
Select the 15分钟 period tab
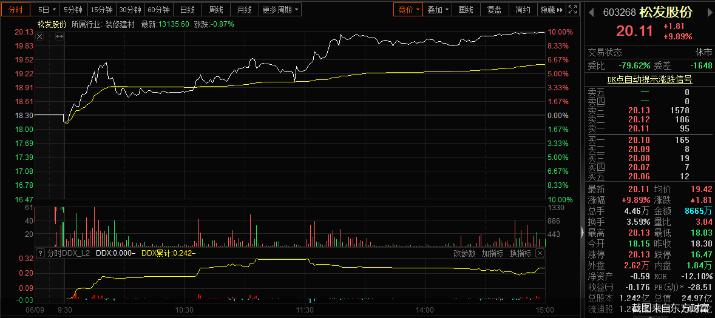pyautogui.click(x=101, y=10)
